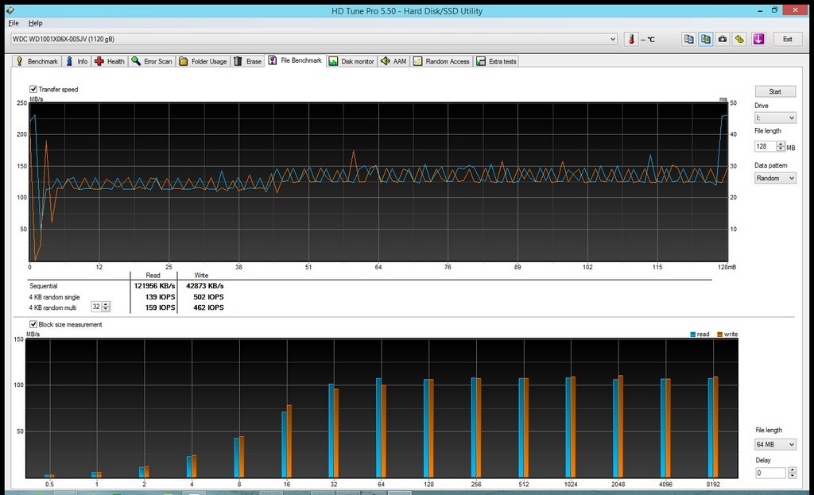Decrease the 4 KB random multi value
The width and height of the screenshot is (814, 495).
(x=106, y=309)
